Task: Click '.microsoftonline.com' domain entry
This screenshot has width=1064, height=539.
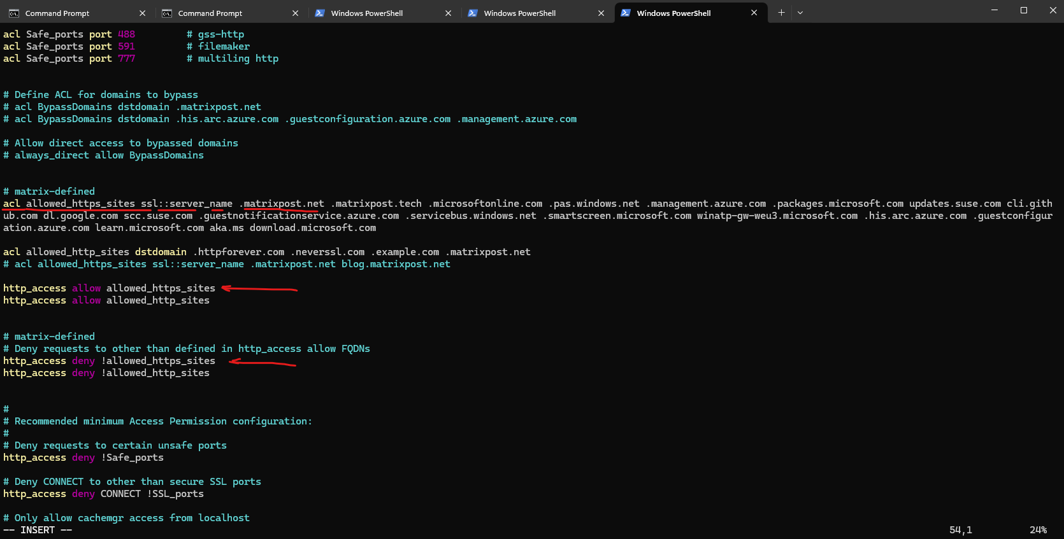Action: click(x=485, y=204)
